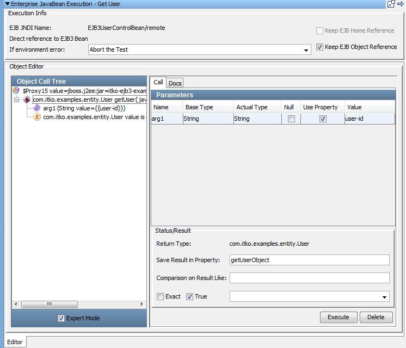Click the Value column header

coord(370,107)
